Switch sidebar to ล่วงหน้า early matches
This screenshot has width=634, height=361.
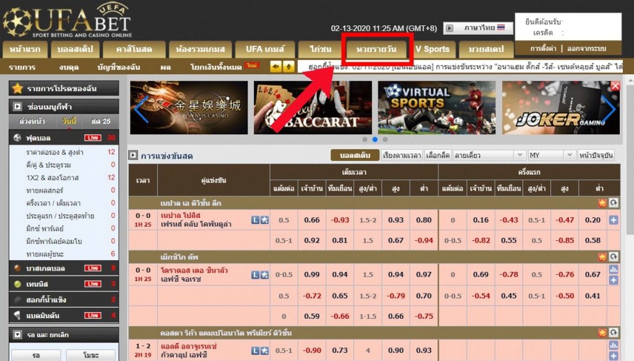click(32, 121)
